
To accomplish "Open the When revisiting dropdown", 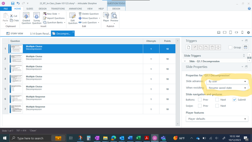I will [227, 88].
